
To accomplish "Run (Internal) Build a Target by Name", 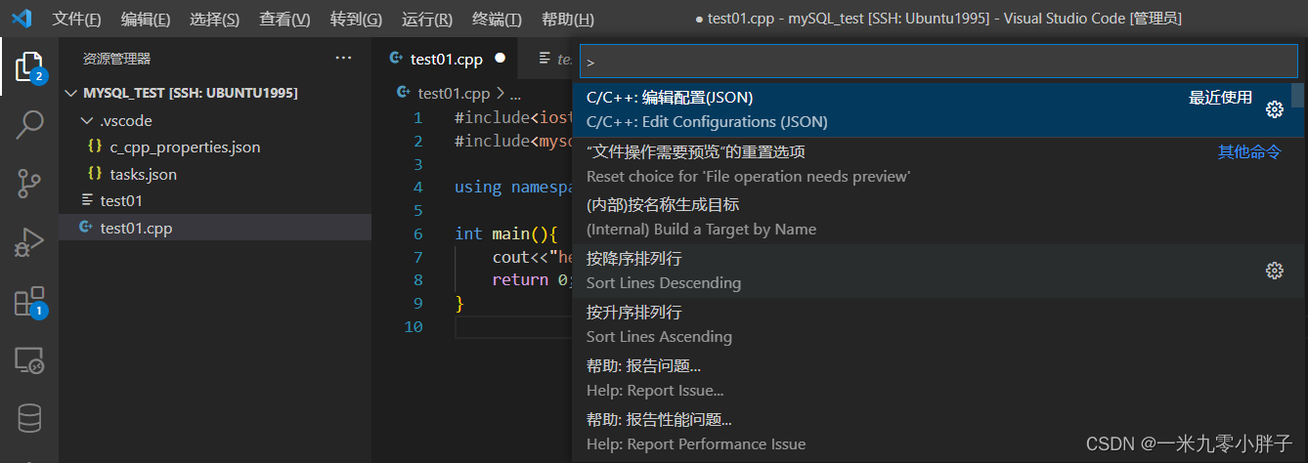I will click(x=938, y=217).
